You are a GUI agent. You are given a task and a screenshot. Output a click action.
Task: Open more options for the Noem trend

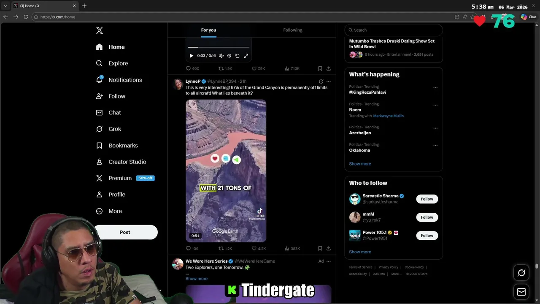pyautogui.click(x=435, y=105)
